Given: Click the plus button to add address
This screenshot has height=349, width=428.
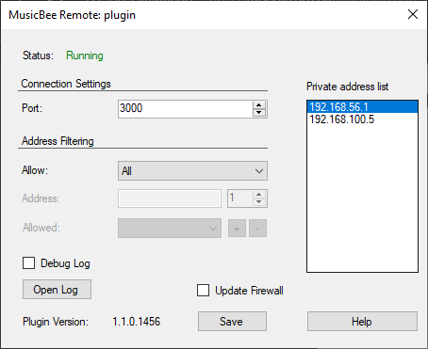Looking at the screenshot, I should (237, 229).
